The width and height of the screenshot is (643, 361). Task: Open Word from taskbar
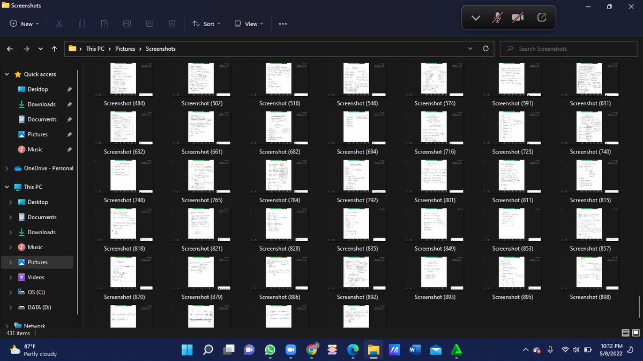415,350
